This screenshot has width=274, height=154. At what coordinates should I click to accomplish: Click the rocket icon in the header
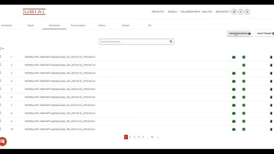[234, 12]
